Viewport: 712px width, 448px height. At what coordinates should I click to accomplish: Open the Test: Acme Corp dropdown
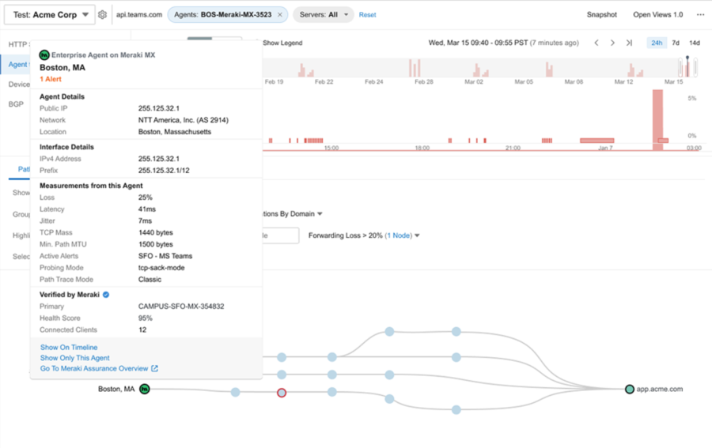pos(50,14)
